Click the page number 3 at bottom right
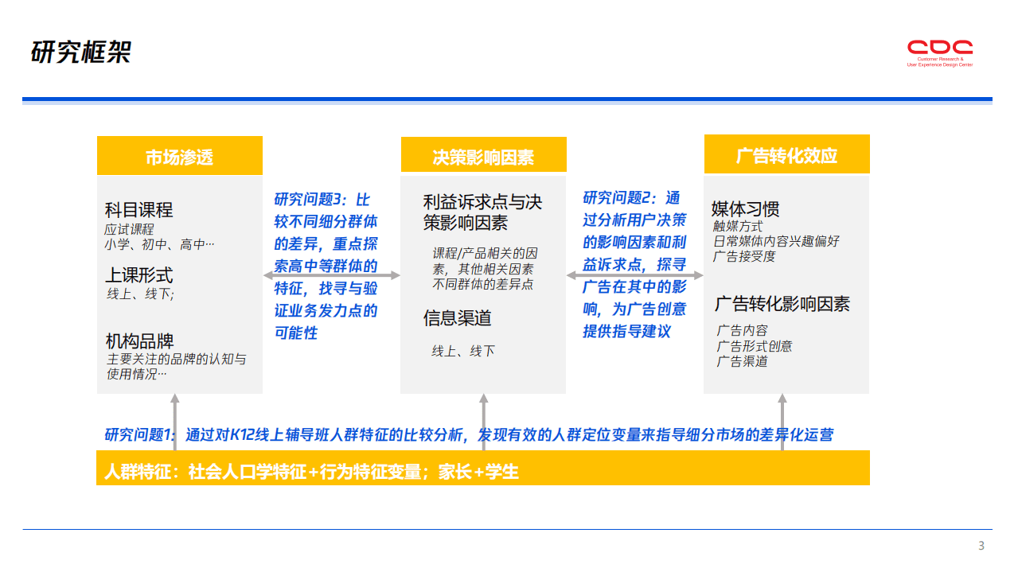The height and width of the screenshot is (572, 1018). click(x=980, y=546)
